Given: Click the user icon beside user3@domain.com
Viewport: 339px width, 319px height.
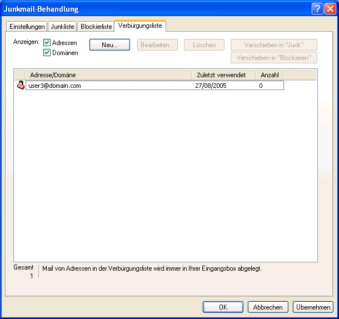Looking at the screenshot, I should (x=21, y=85).
